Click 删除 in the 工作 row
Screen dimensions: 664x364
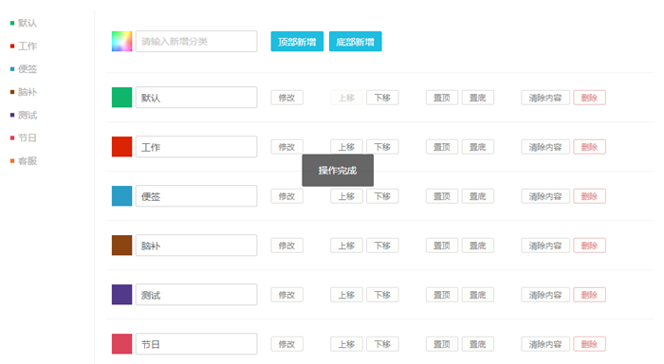tap(589, 147)
